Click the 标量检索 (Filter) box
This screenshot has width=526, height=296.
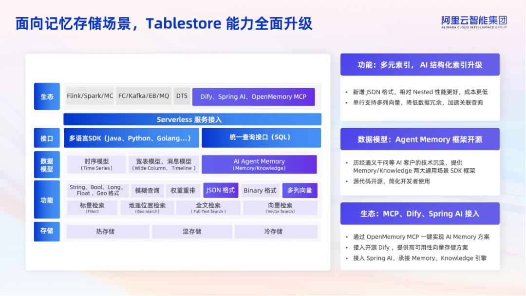pos(92,208)
